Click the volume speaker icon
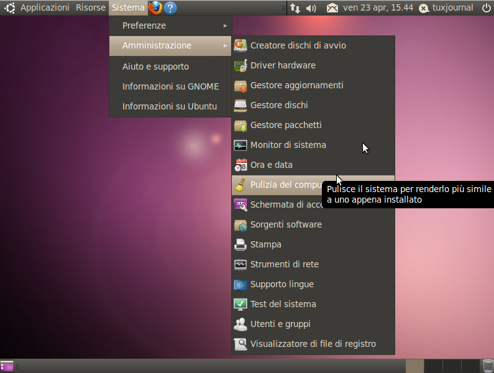Viewport: 494px width, 373px height. point(311,8)
